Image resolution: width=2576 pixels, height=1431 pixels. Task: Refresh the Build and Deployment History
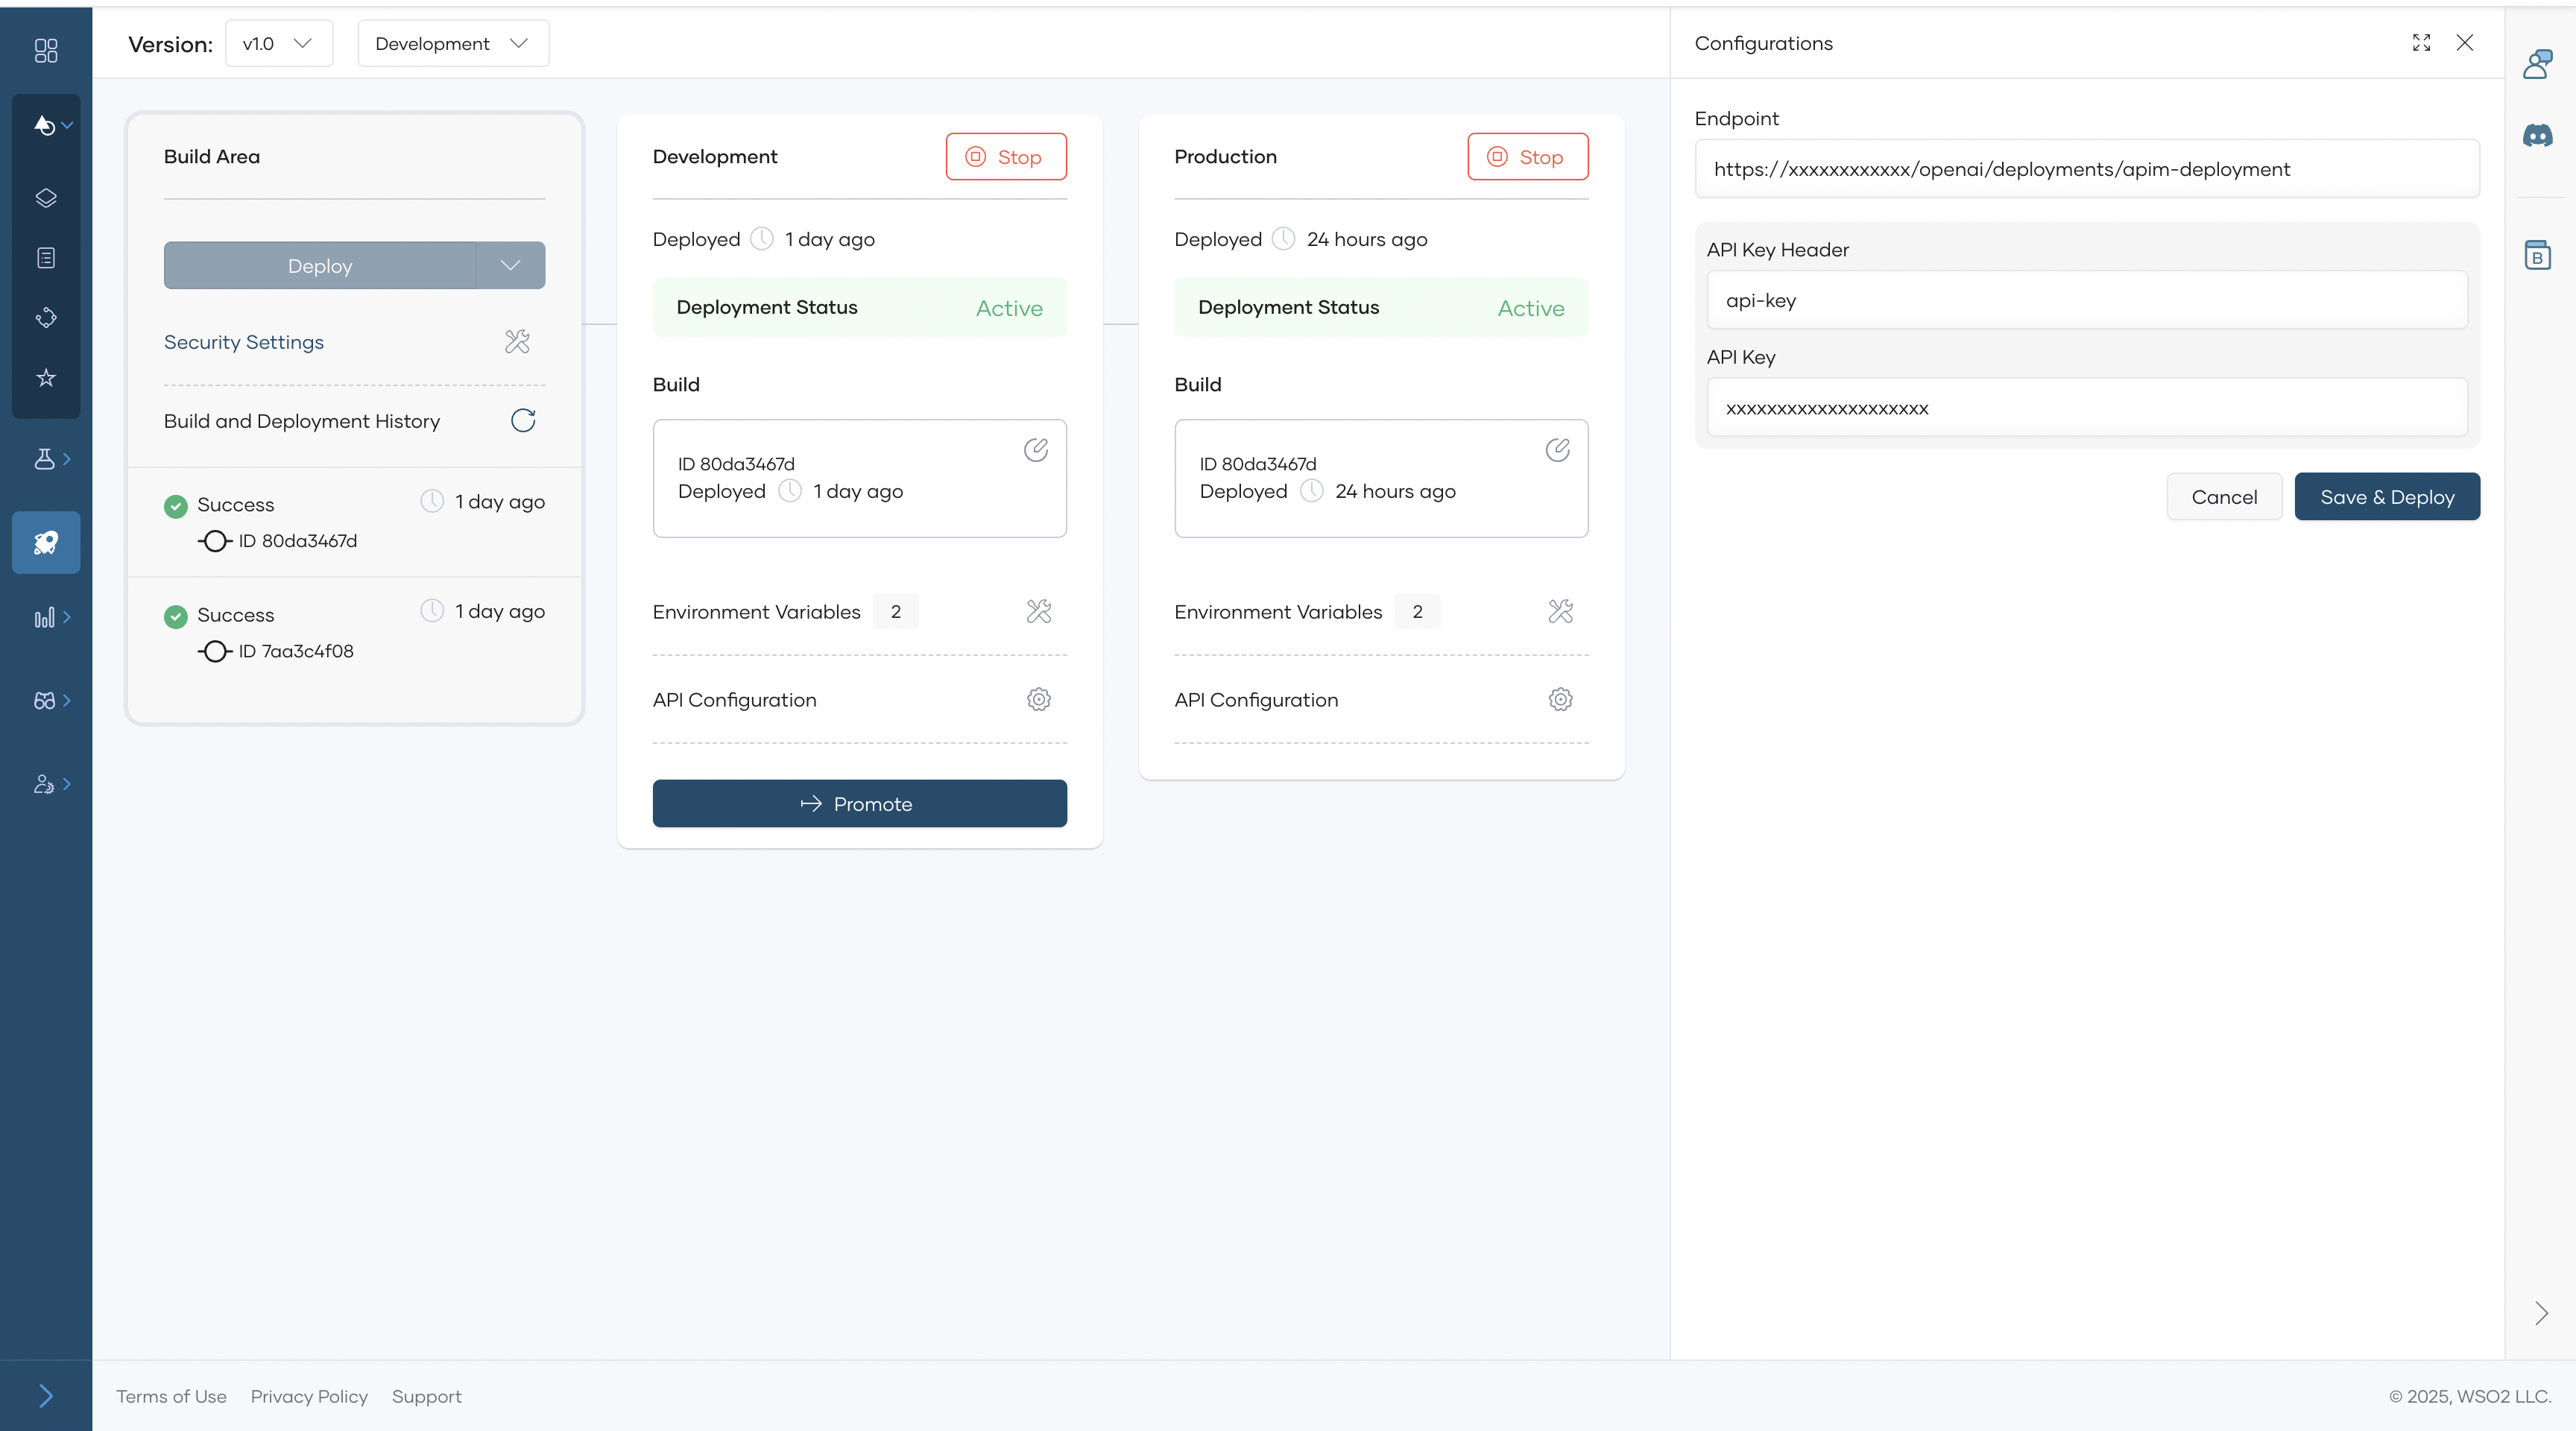point(522,420)
